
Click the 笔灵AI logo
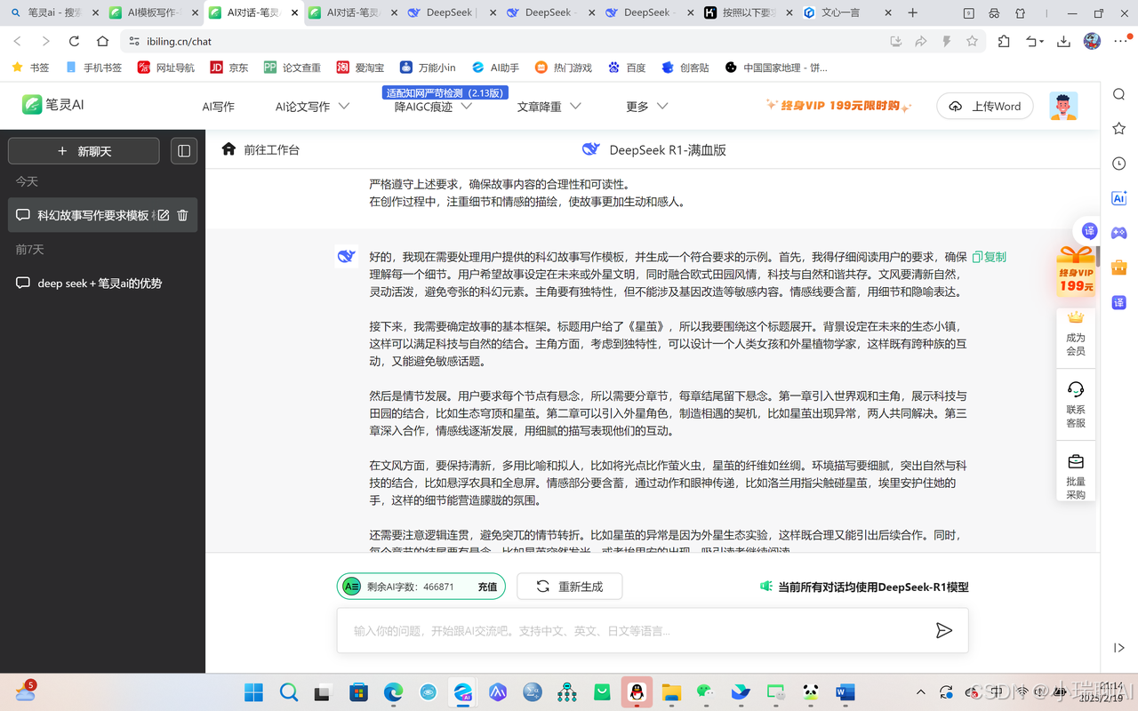click(52, 104)
